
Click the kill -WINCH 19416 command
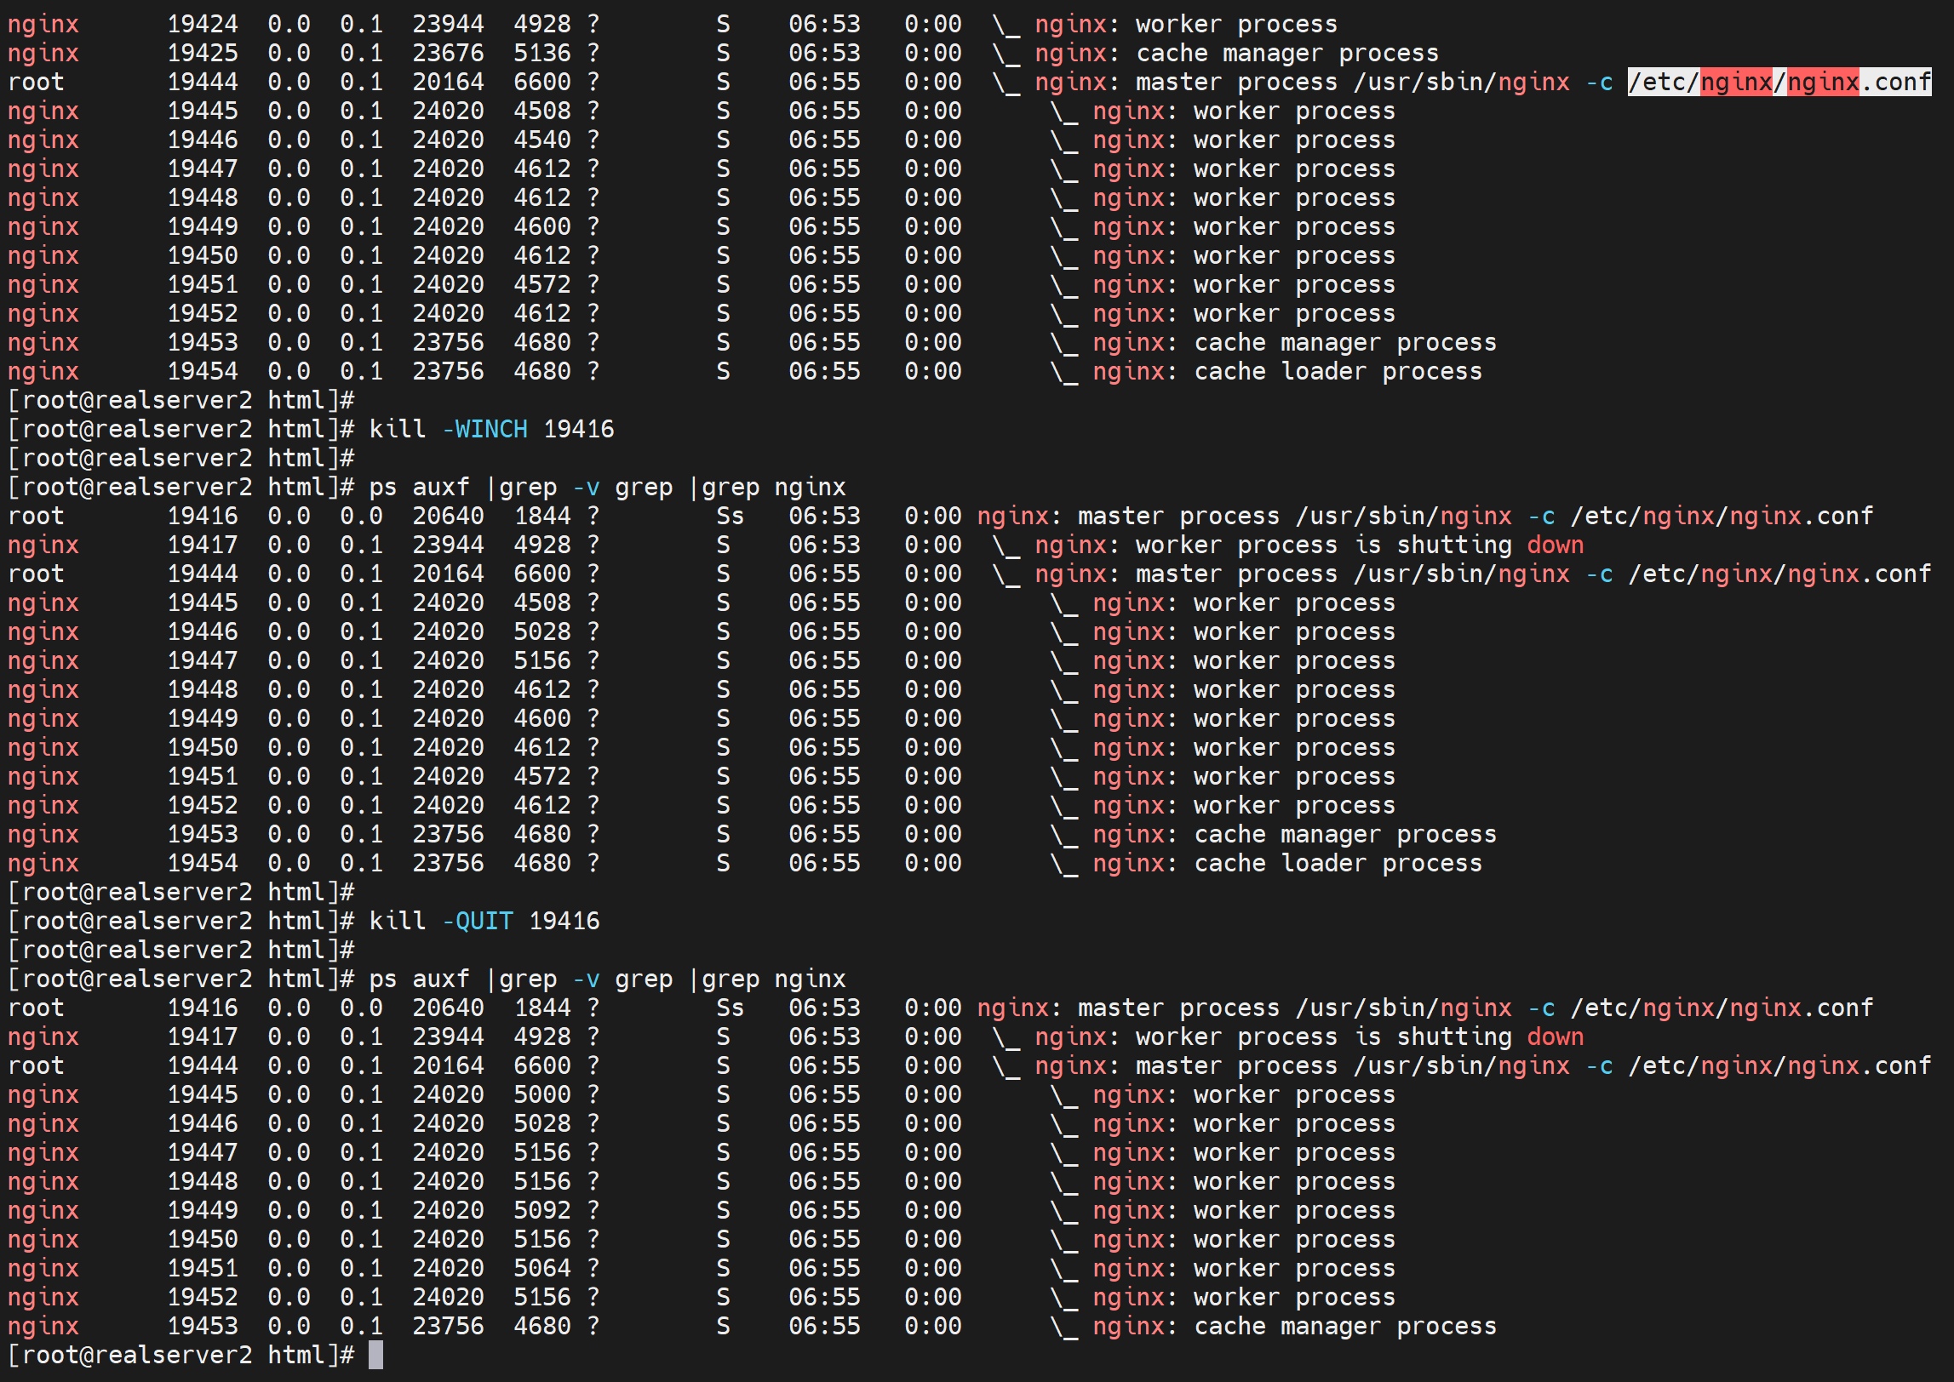coord(490,429)
